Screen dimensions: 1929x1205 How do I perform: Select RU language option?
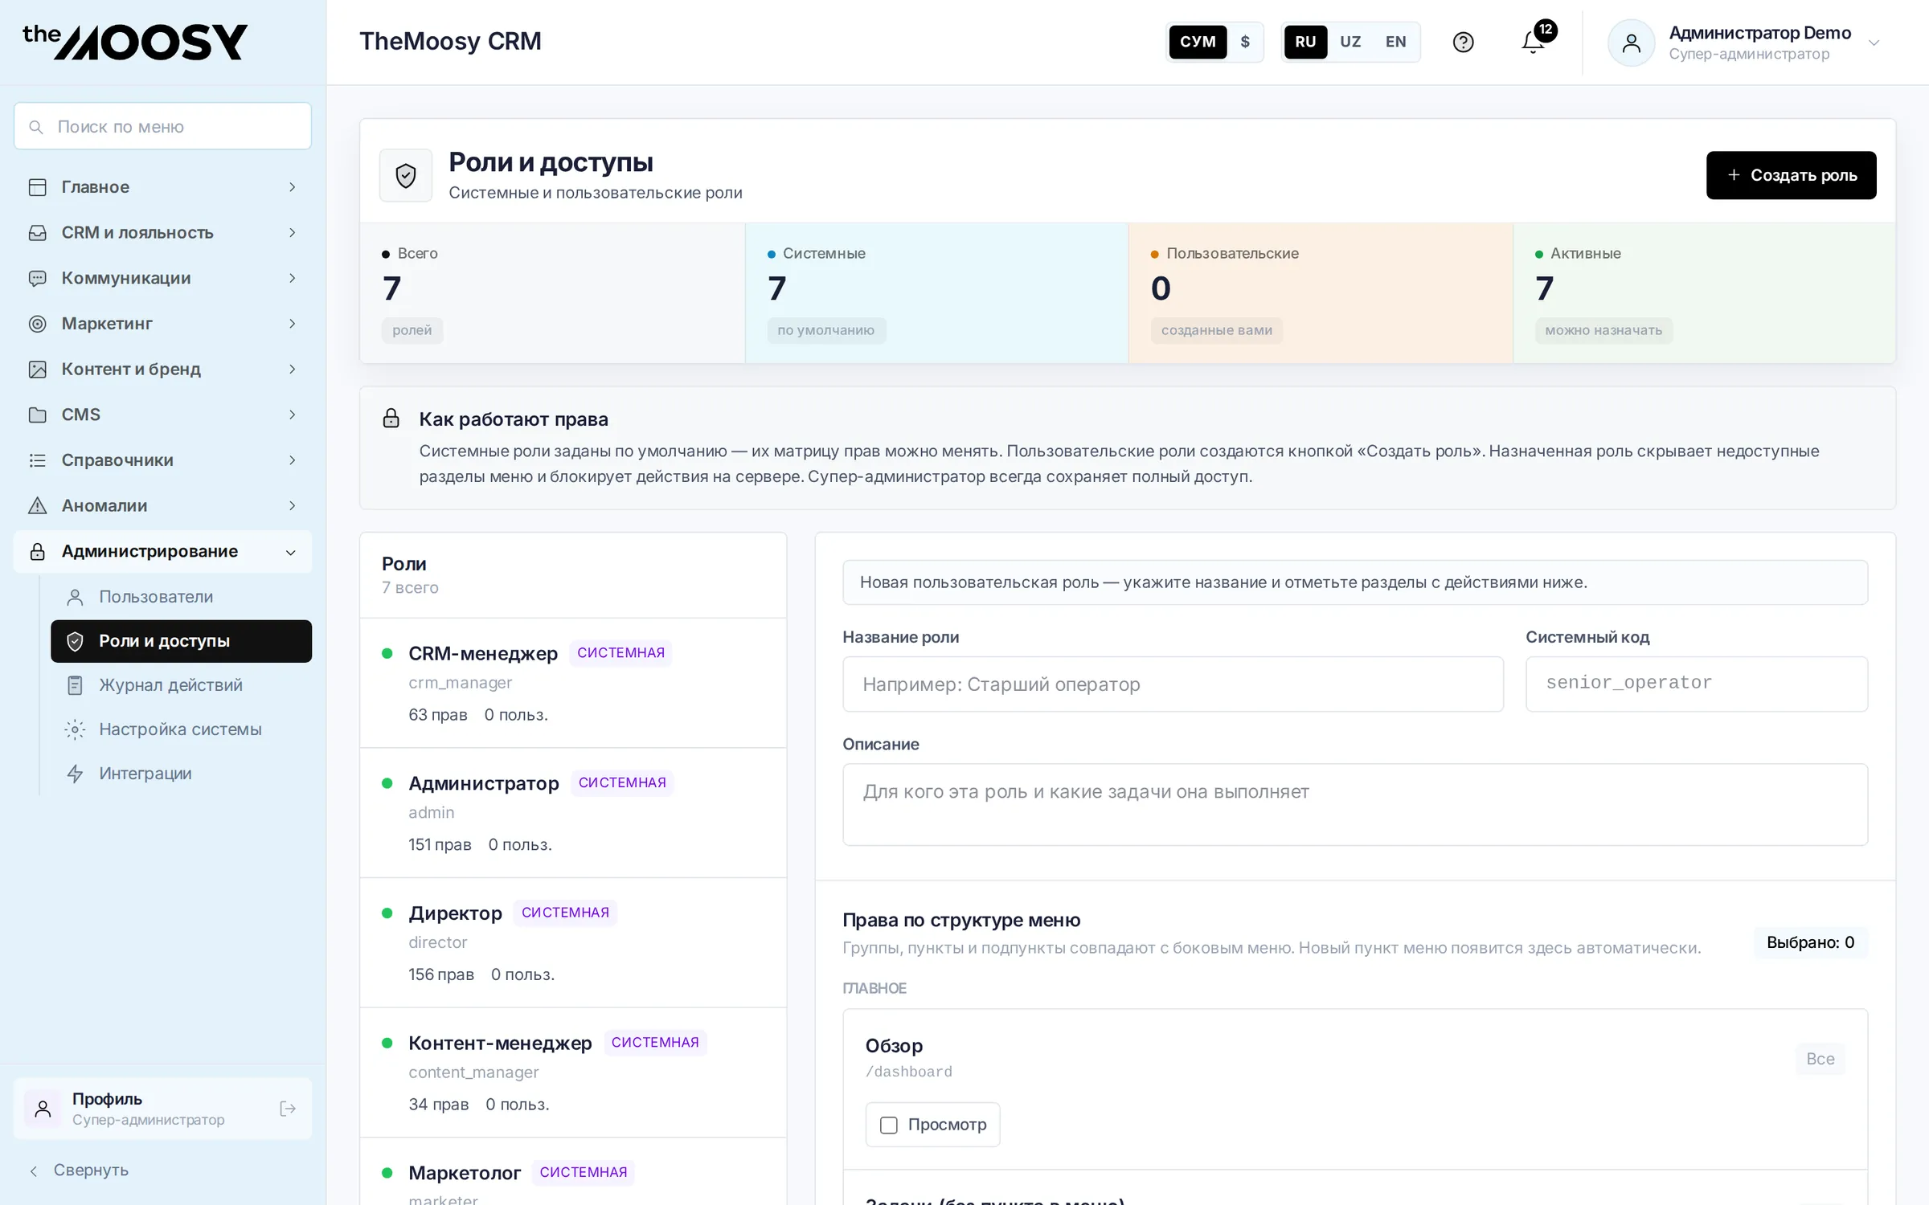click(x=1305, y=42)
